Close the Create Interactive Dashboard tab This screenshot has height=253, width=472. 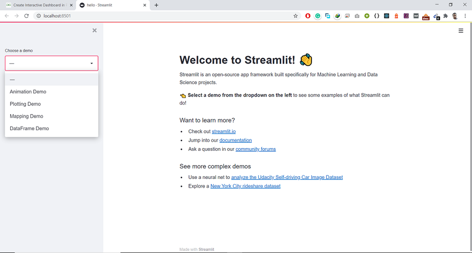click(71, 5)
